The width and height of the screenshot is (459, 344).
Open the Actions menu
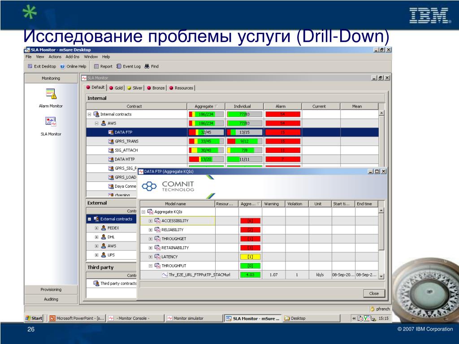point(55,57)
